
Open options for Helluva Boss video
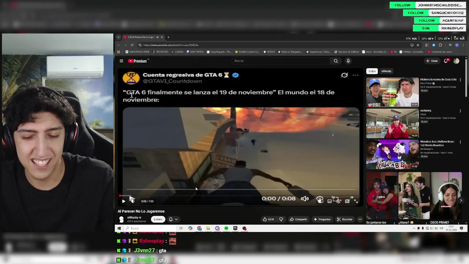coord(460,142)
